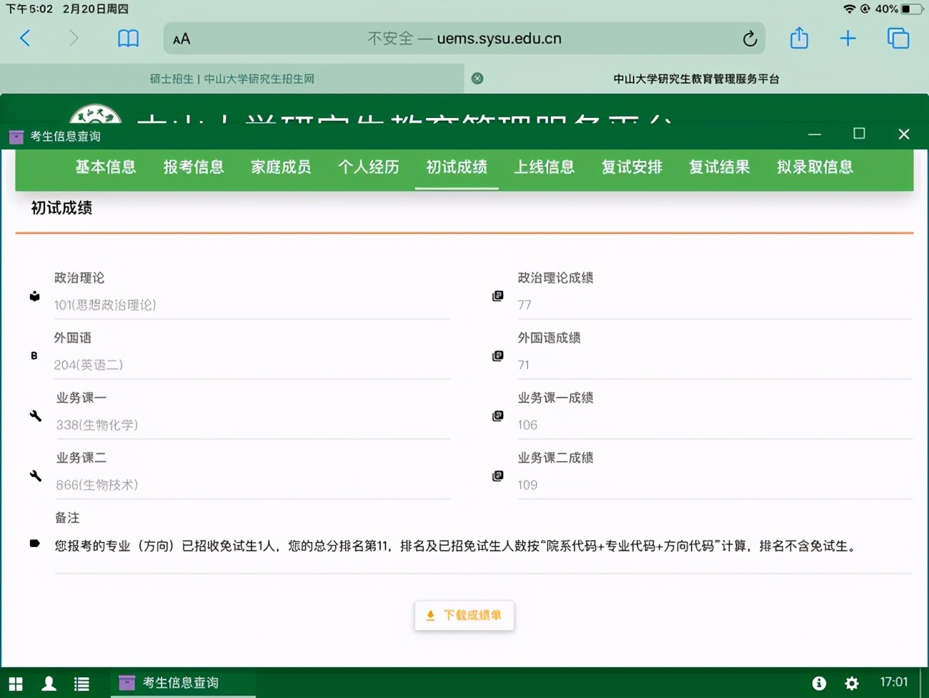Click the book icon beside 政治理论
The width and height of the screenshot is (929, 698).
pos(34,296)
